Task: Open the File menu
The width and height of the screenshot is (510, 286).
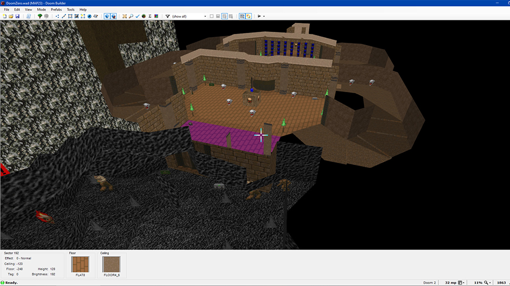Action: coord(6,10)
